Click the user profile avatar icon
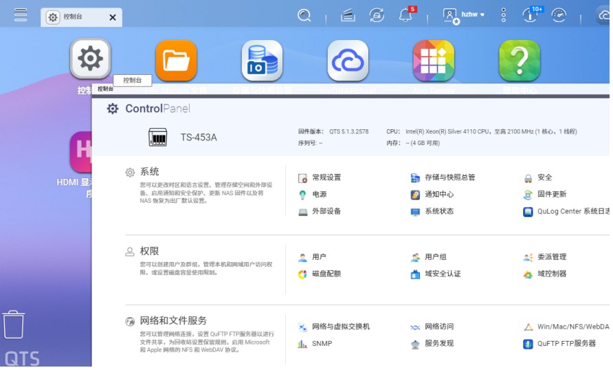 pos(450,16)
